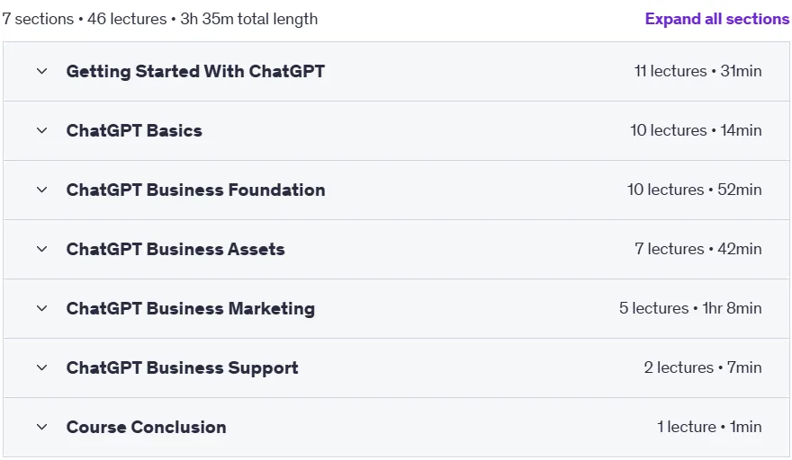Expand the Getting Started With ChatGPT chevron

[42, 71]
